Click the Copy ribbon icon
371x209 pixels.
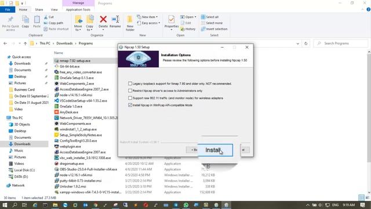pos(26,22)
